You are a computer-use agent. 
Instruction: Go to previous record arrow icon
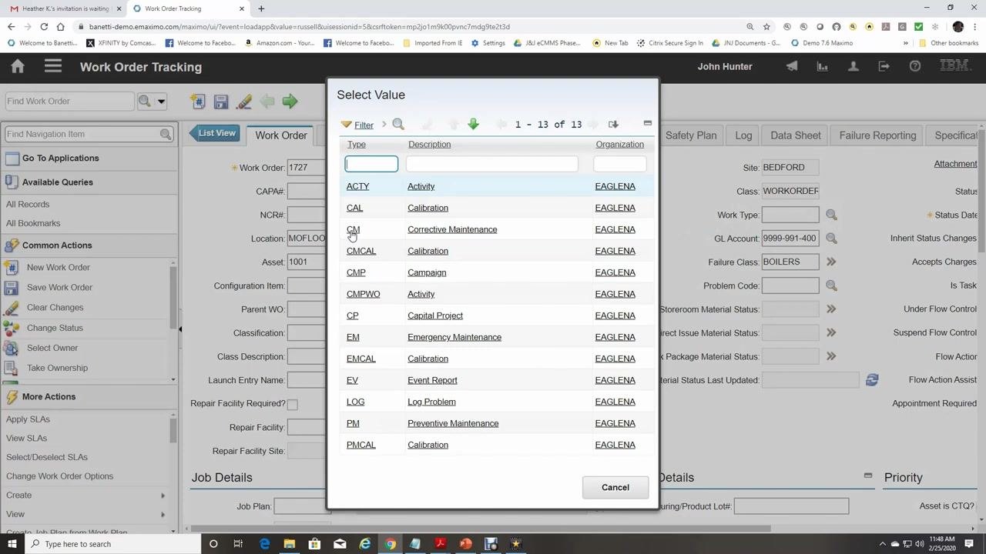point(267,102)
